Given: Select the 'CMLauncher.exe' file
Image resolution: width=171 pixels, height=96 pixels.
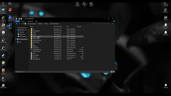Looking at the screenshot, I should (57, 51).
